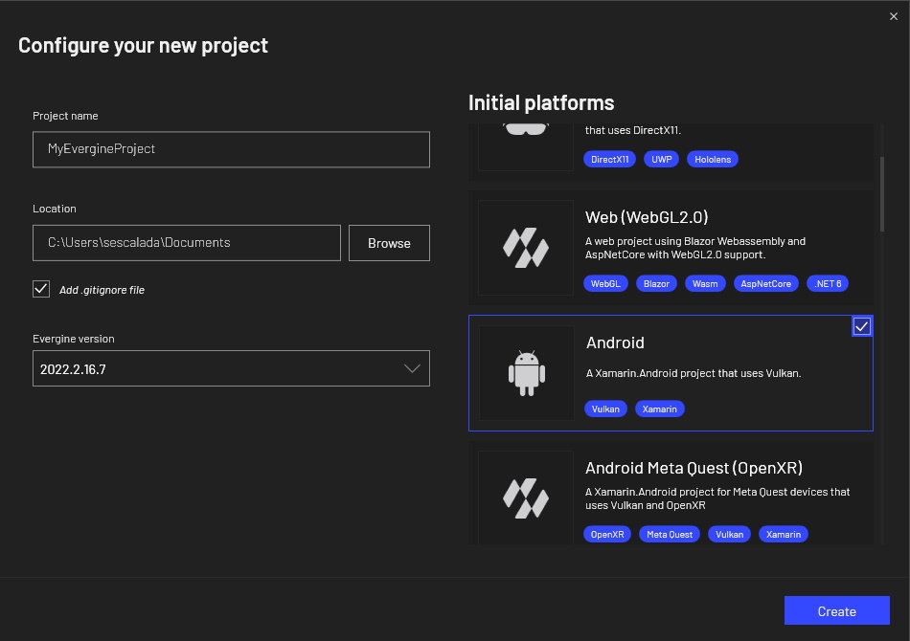Uncheck the Android platform checkbox
Viewport: 910px width, 641px height.
pyautogui.click(x=861, y=327)
